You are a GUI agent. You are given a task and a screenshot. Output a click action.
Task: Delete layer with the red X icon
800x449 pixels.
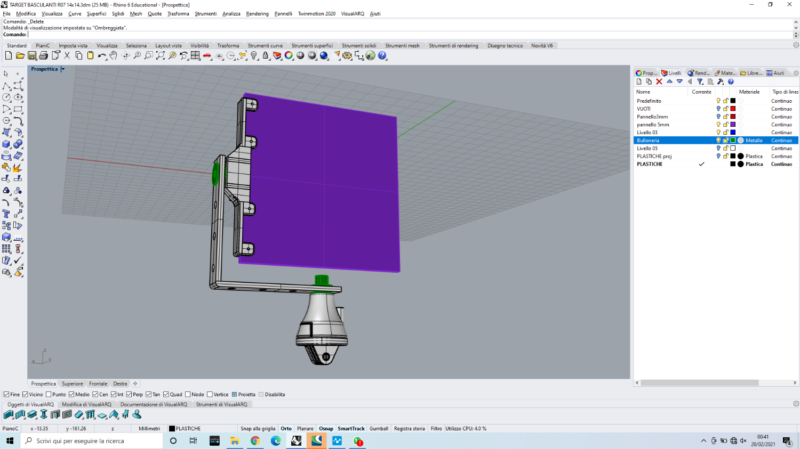pos(659,81)
